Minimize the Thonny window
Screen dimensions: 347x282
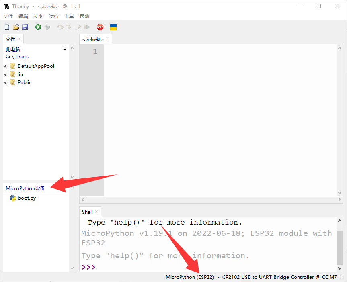300,6
